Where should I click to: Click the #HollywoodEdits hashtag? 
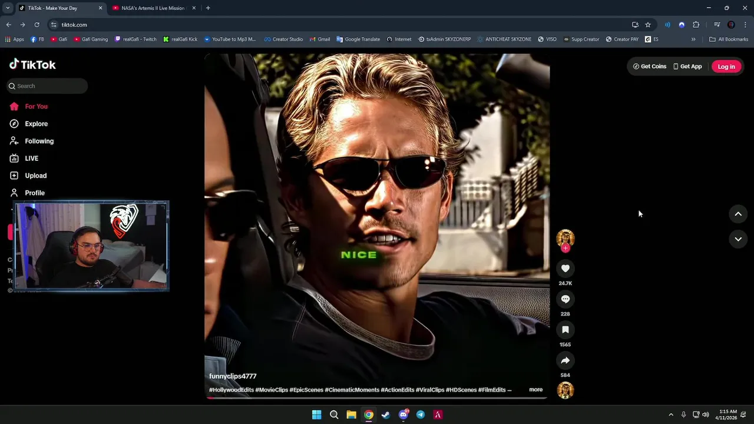pos(232,390)
